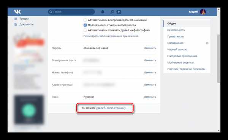
Task: Click the Товары sidebar icon
Action: (x=16, y=19)
